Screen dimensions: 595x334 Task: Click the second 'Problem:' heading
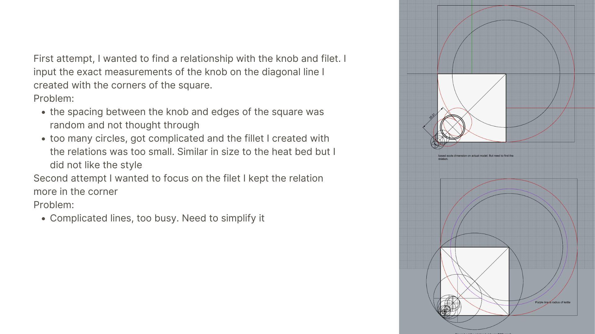point(54,205)
